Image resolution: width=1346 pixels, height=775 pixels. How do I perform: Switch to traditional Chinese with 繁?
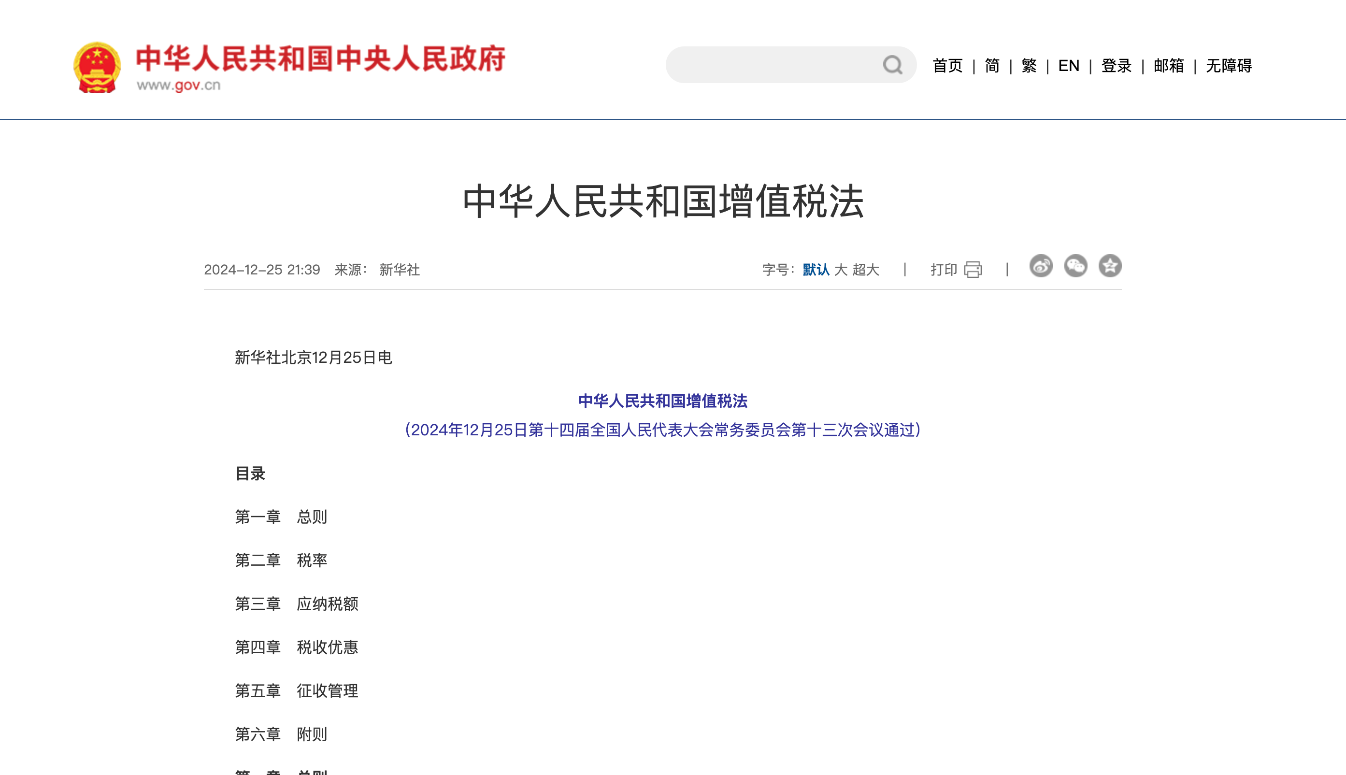pyautogui.click(x=1028, y=65)
